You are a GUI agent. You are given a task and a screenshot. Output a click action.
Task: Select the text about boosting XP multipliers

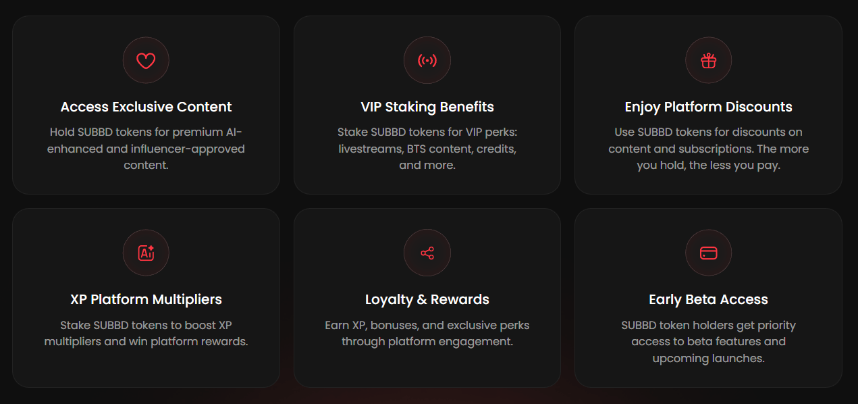coord(146,332)
